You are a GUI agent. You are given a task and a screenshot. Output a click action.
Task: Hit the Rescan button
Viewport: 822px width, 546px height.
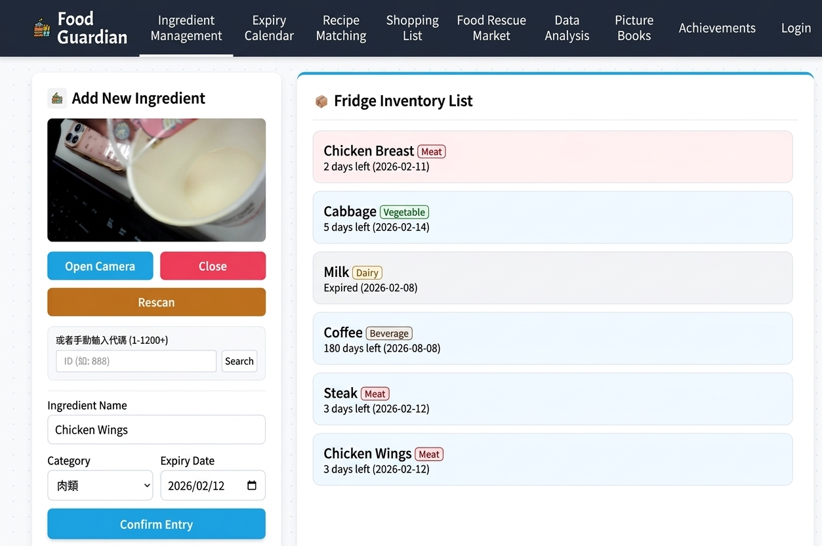click(156, 302)
